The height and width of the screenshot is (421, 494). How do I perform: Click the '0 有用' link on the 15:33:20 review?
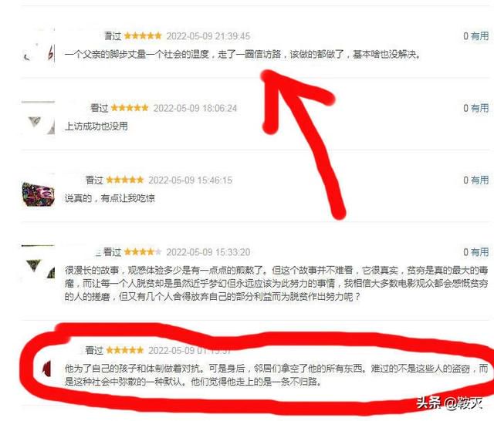pyautogui.click(x=475, y=252)
